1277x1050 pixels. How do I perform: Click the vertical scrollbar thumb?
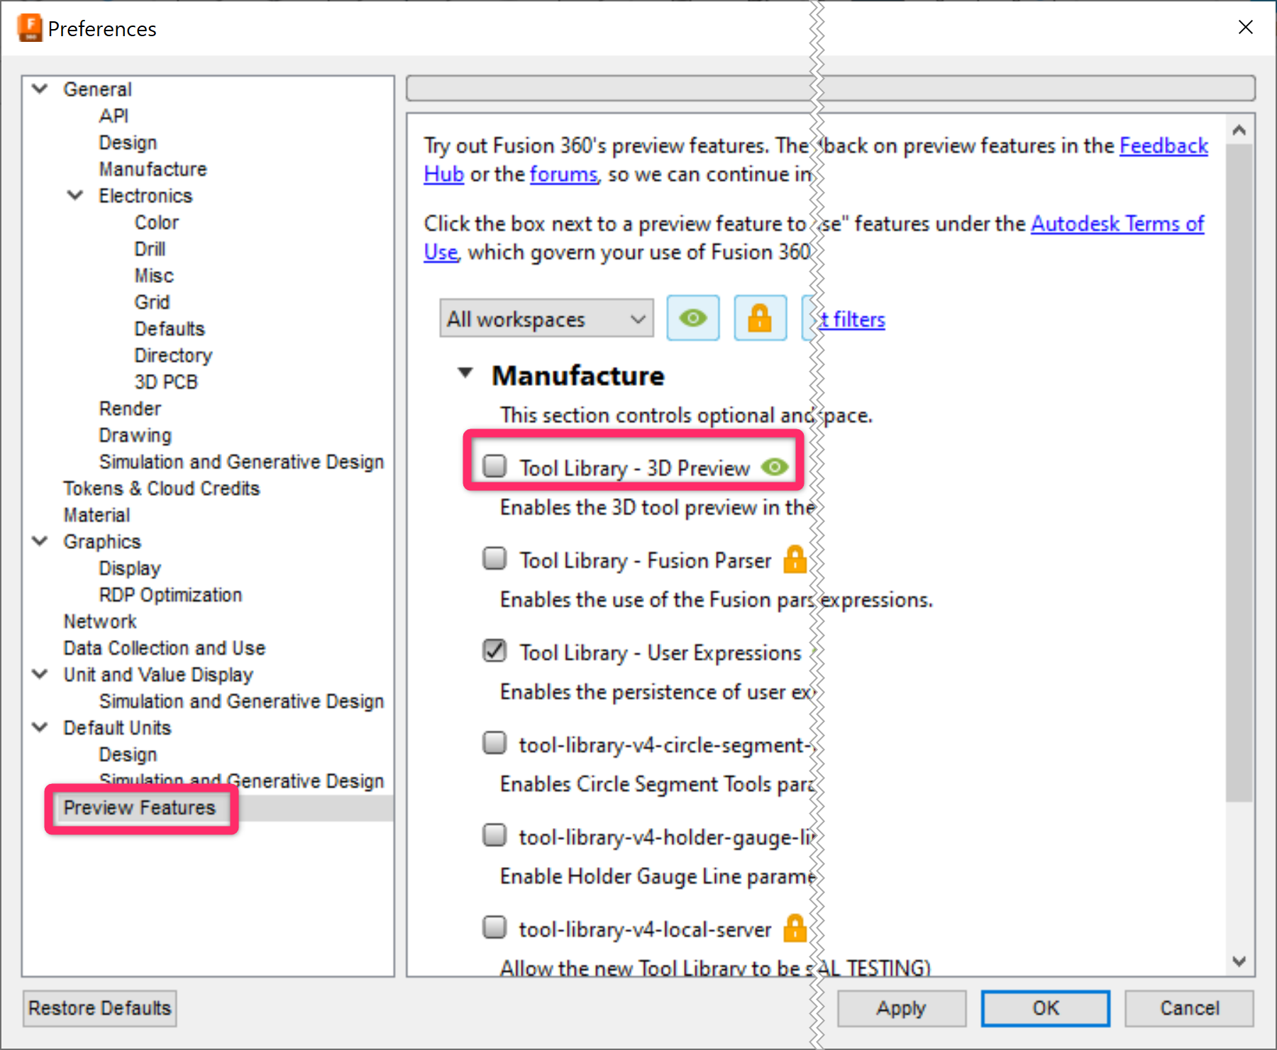tap(1239, 473)
